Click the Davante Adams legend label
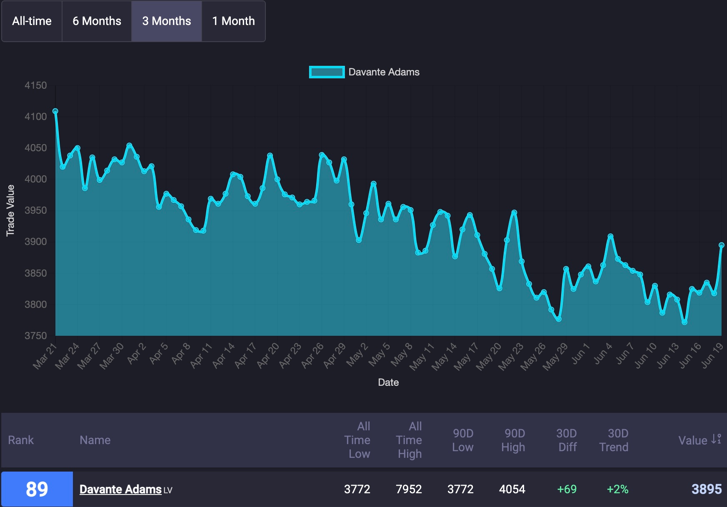This screenshot has width=727, height=507. pos(384,72)
